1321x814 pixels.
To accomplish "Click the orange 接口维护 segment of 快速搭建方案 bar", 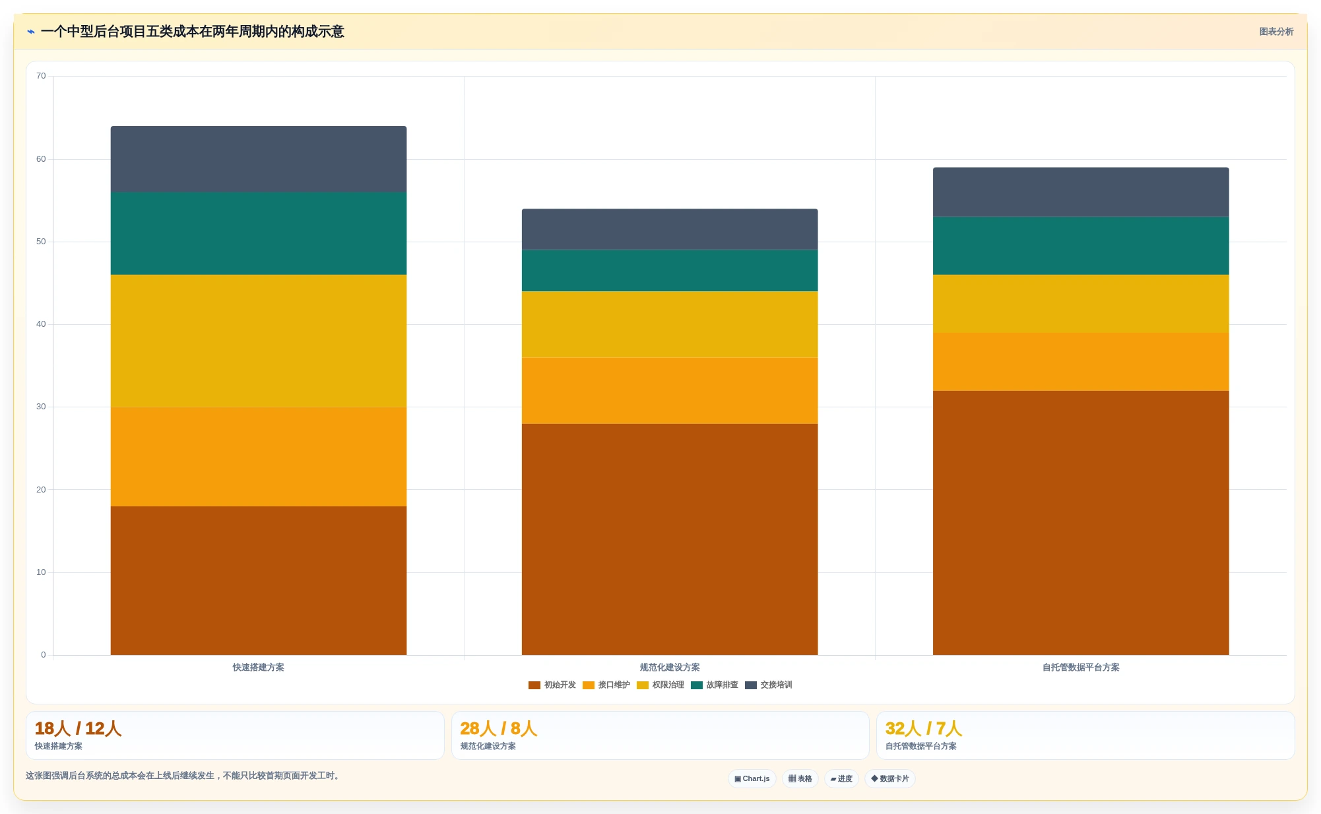I will click(x=259, y=457).
